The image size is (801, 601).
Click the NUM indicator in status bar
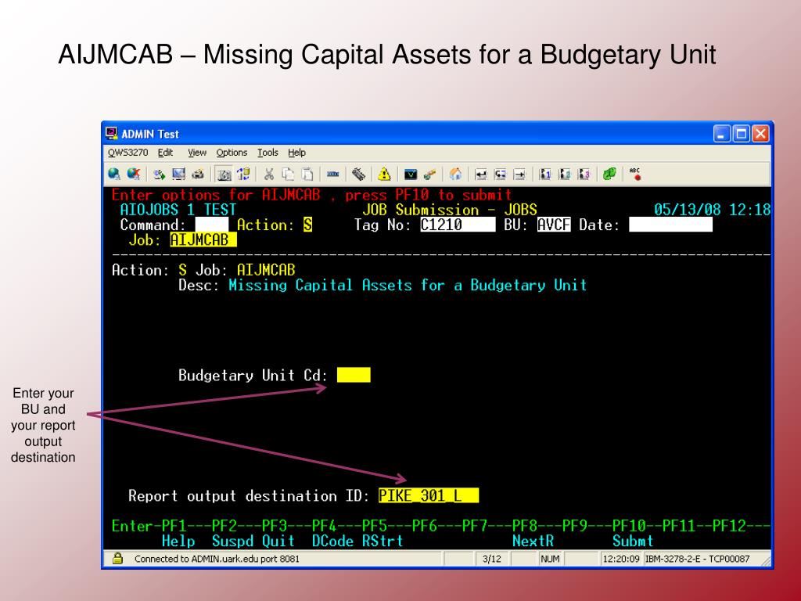(x=550, y=559)
